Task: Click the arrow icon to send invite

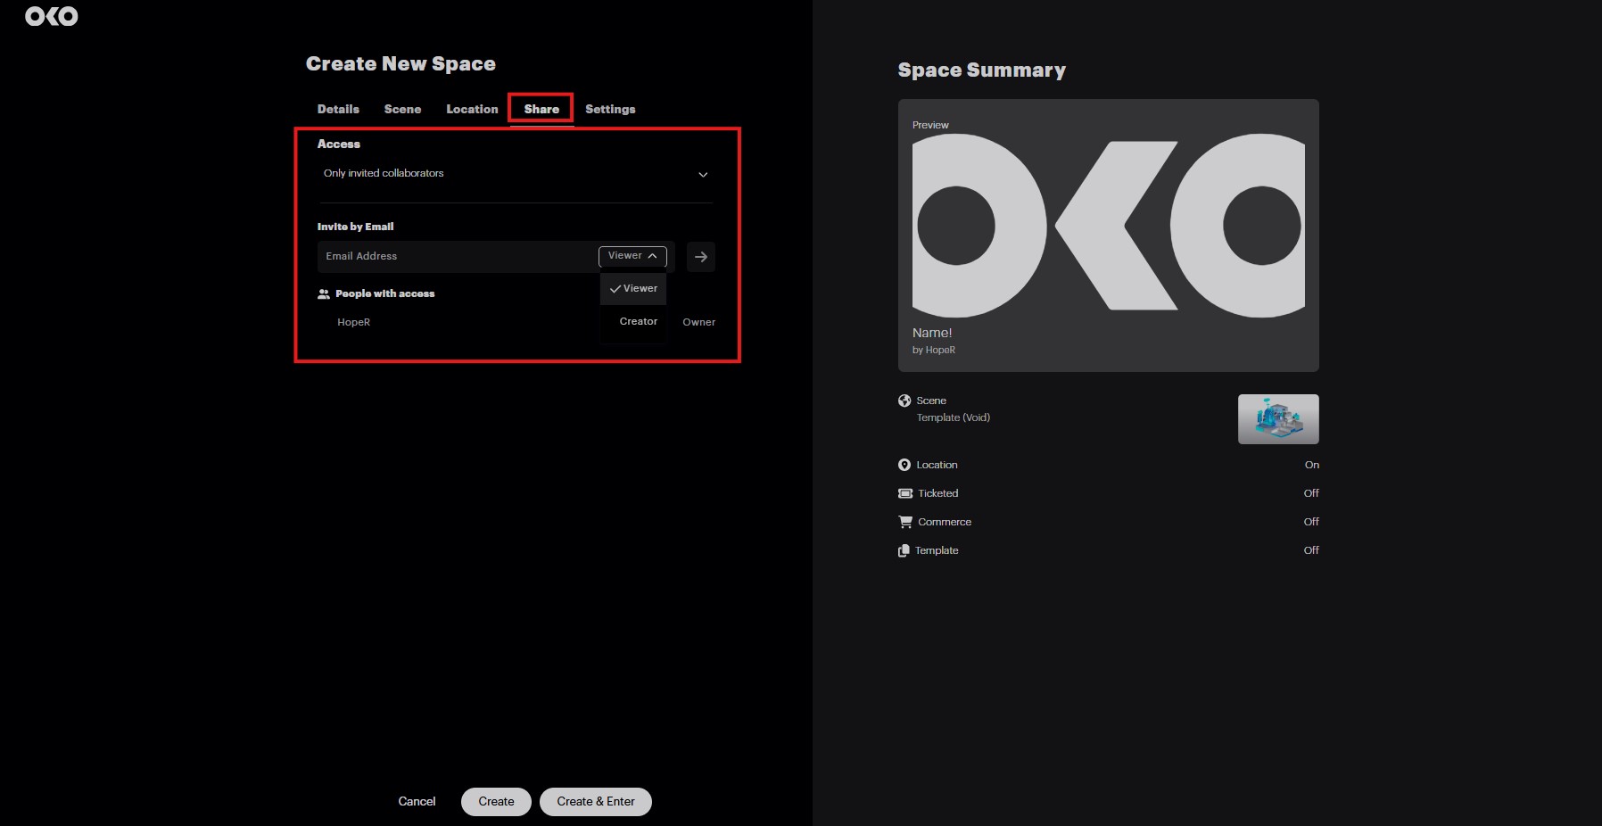Action: pyautogui.click(x=701, y=257)
